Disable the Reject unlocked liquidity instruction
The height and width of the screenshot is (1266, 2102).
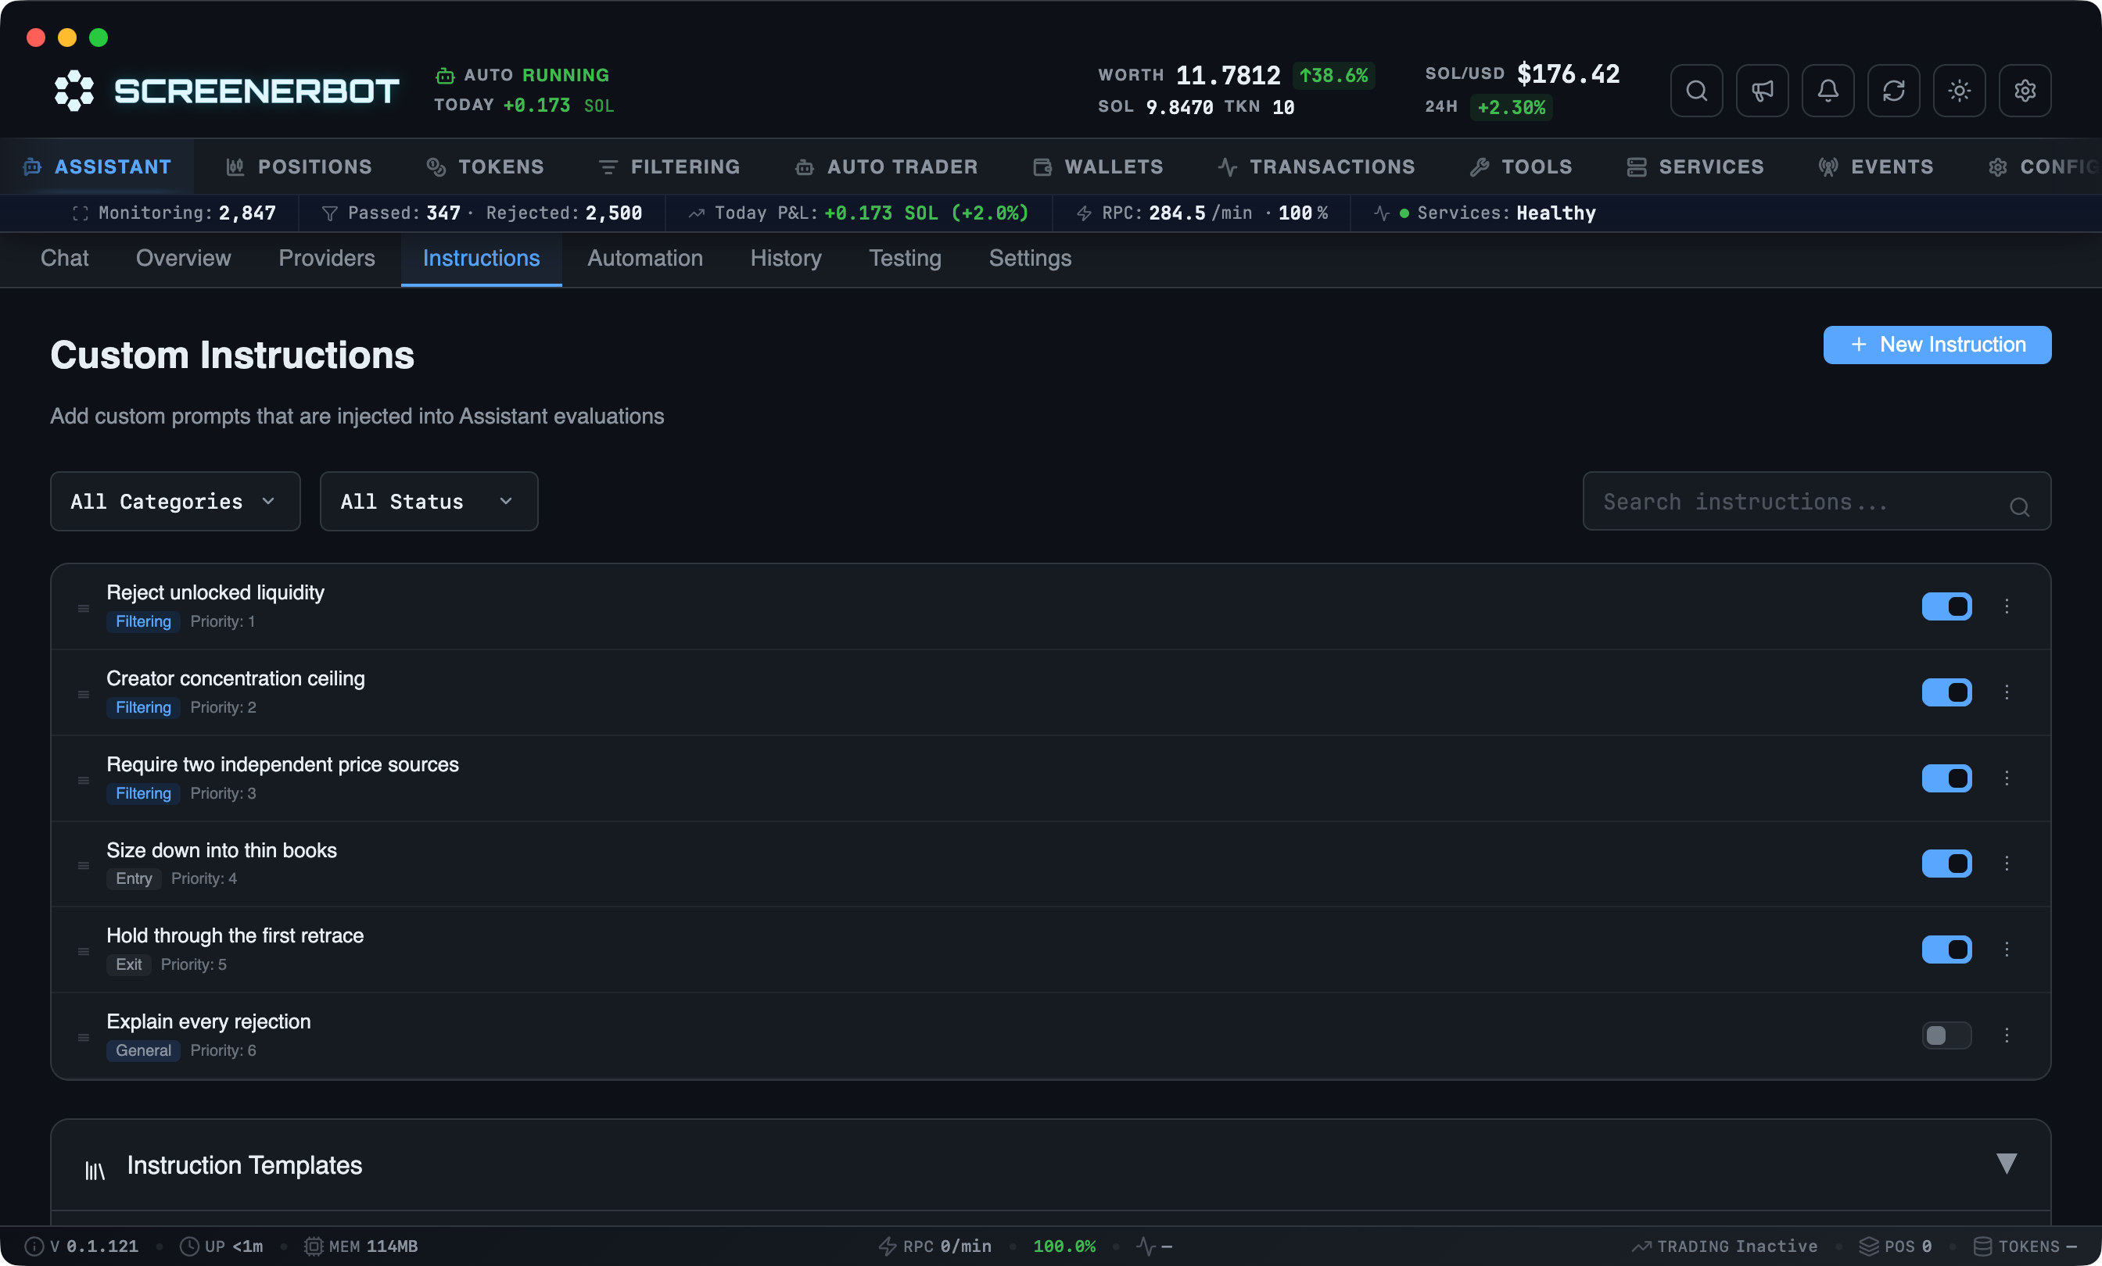tap(1946, 606)
